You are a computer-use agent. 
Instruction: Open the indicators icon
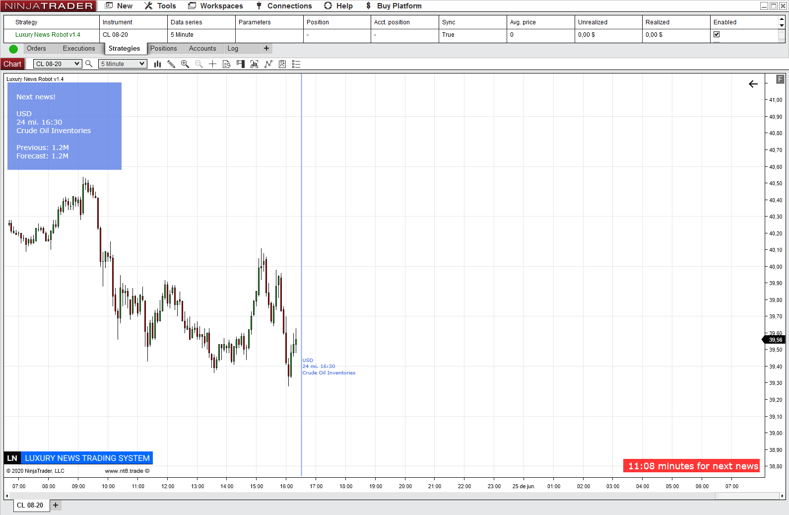click(268, 64)
